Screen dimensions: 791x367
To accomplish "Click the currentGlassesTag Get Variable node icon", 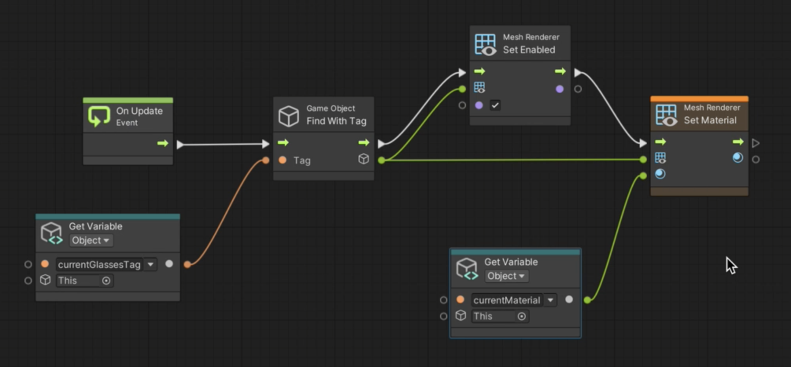I will [52, 233].
